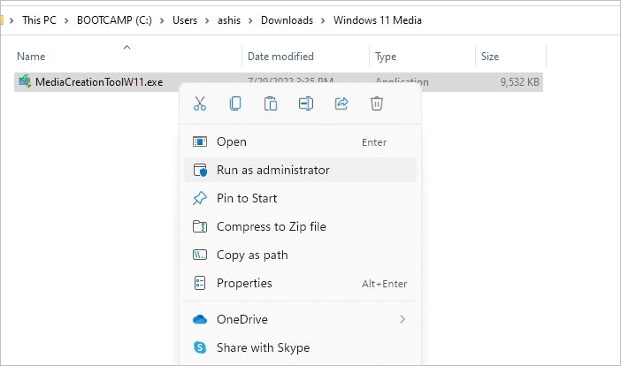The width and height of the screenshot is (621, 366).
Task: Click the Share arrow icon
Action: coord(341,104)
